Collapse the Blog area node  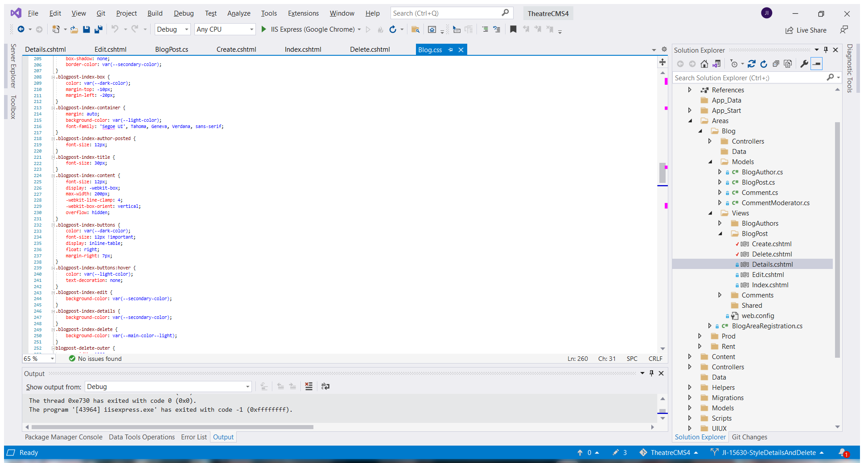click(x=701, y=131)
